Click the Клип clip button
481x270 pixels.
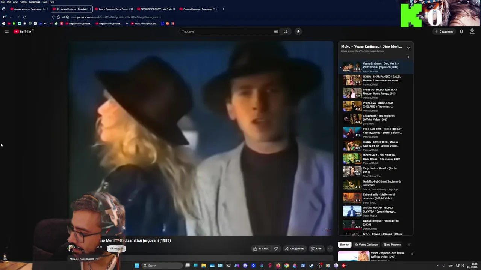[316, 248]
